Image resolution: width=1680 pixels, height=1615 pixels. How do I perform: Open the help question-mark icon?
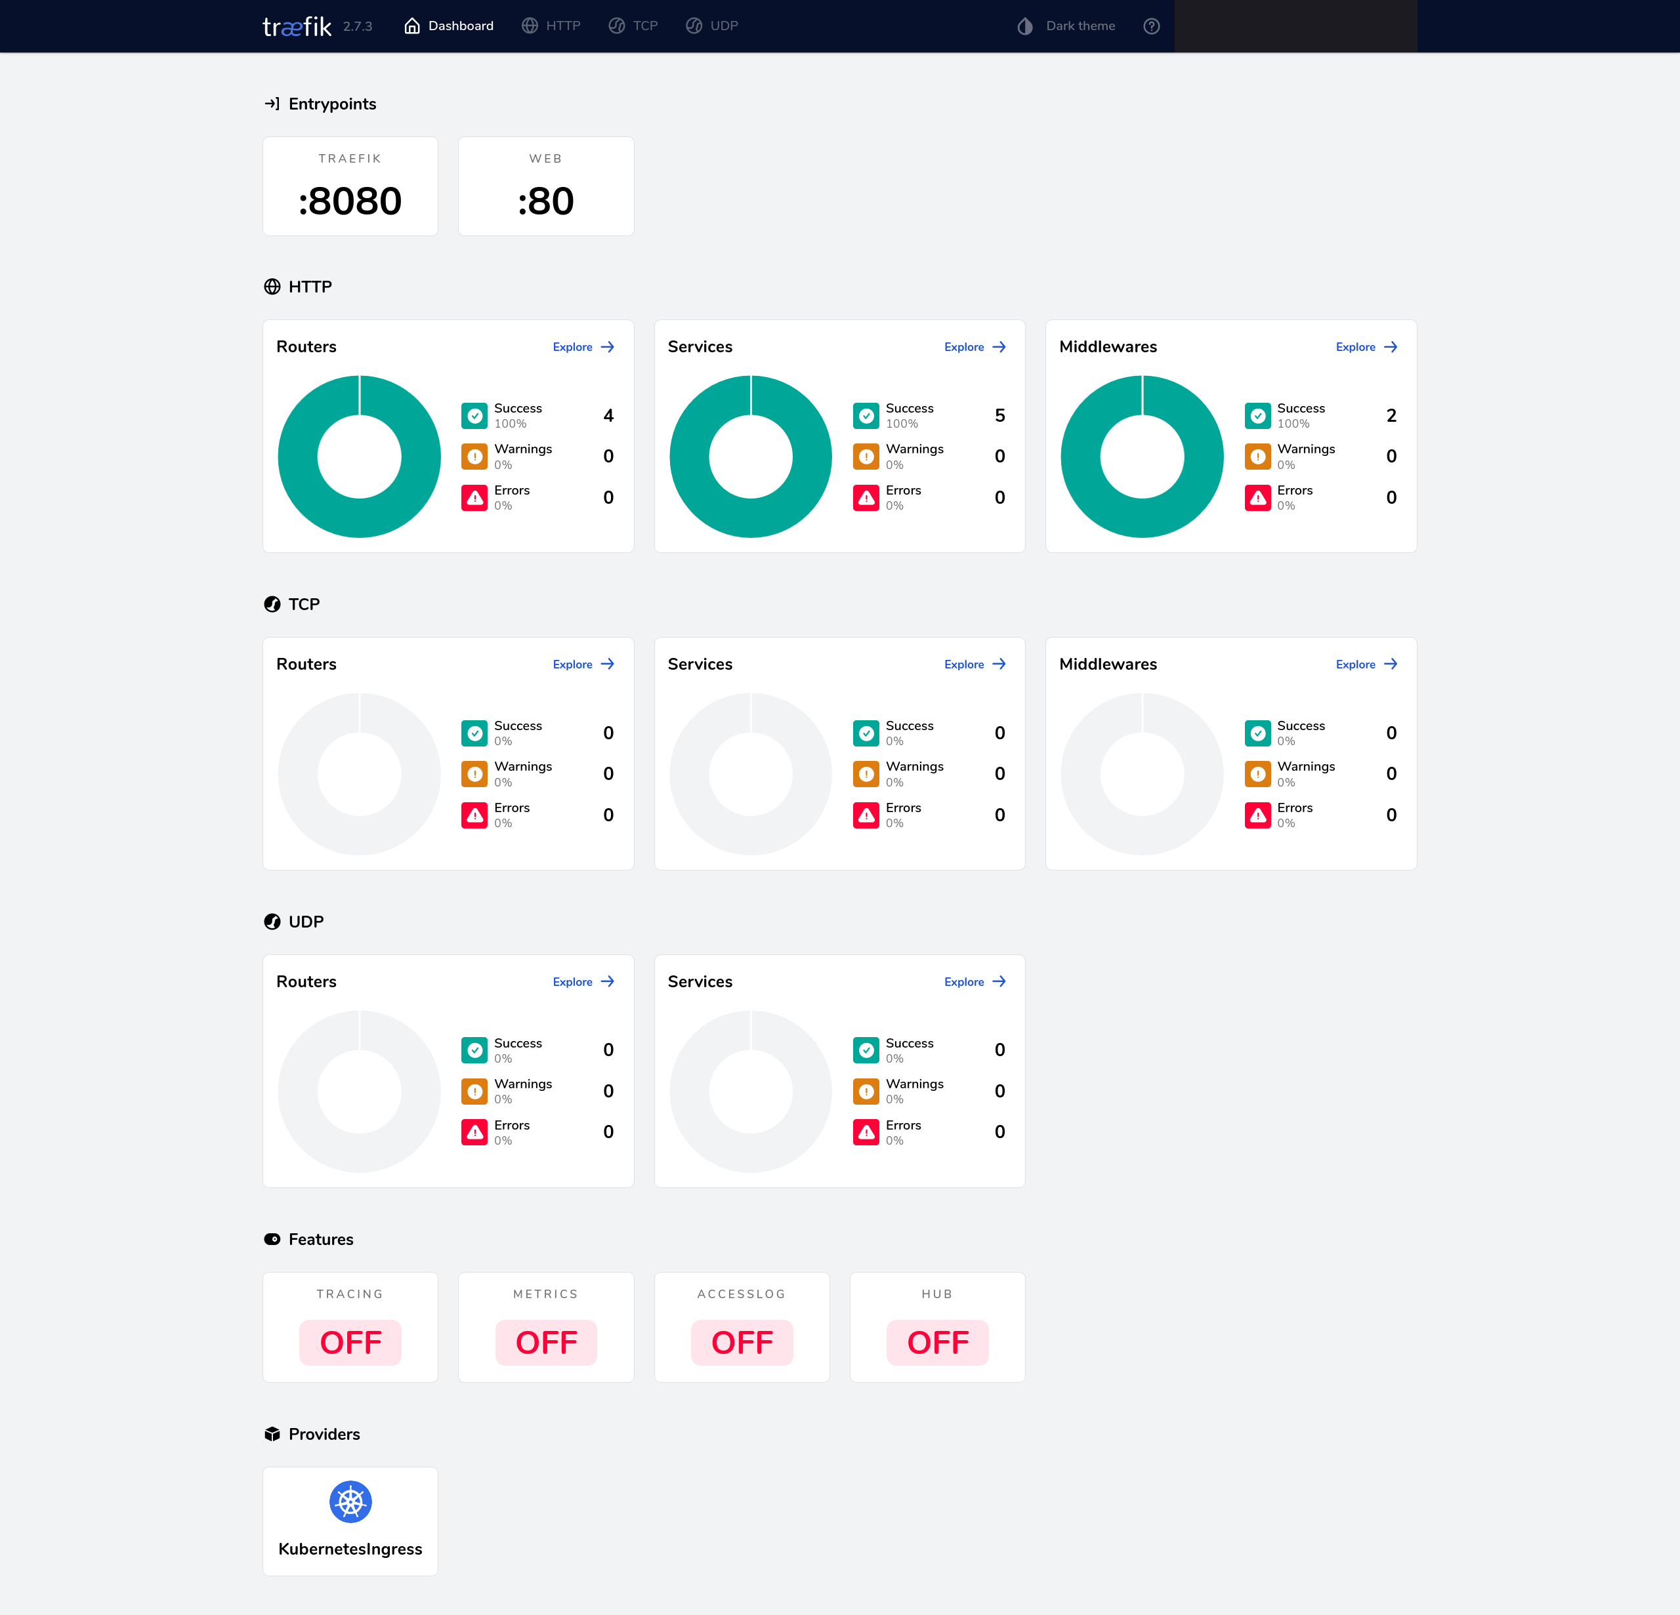pyautogui.click(x=1152, y=26)
